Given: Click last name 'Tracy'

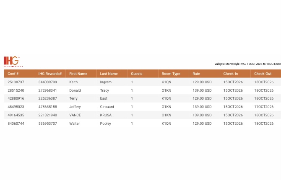Looking at the screenshot, I should [104, 90].
